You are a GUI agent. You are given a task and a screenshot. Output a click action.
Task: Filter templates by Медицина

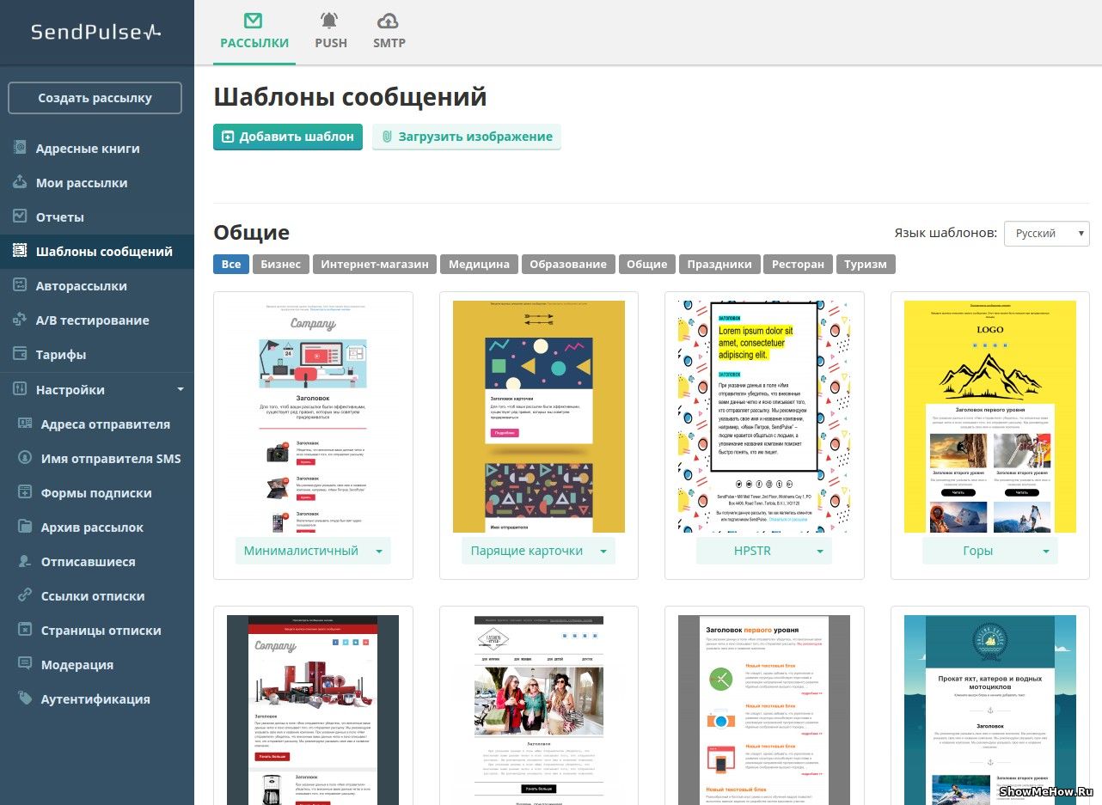(479, 264)
